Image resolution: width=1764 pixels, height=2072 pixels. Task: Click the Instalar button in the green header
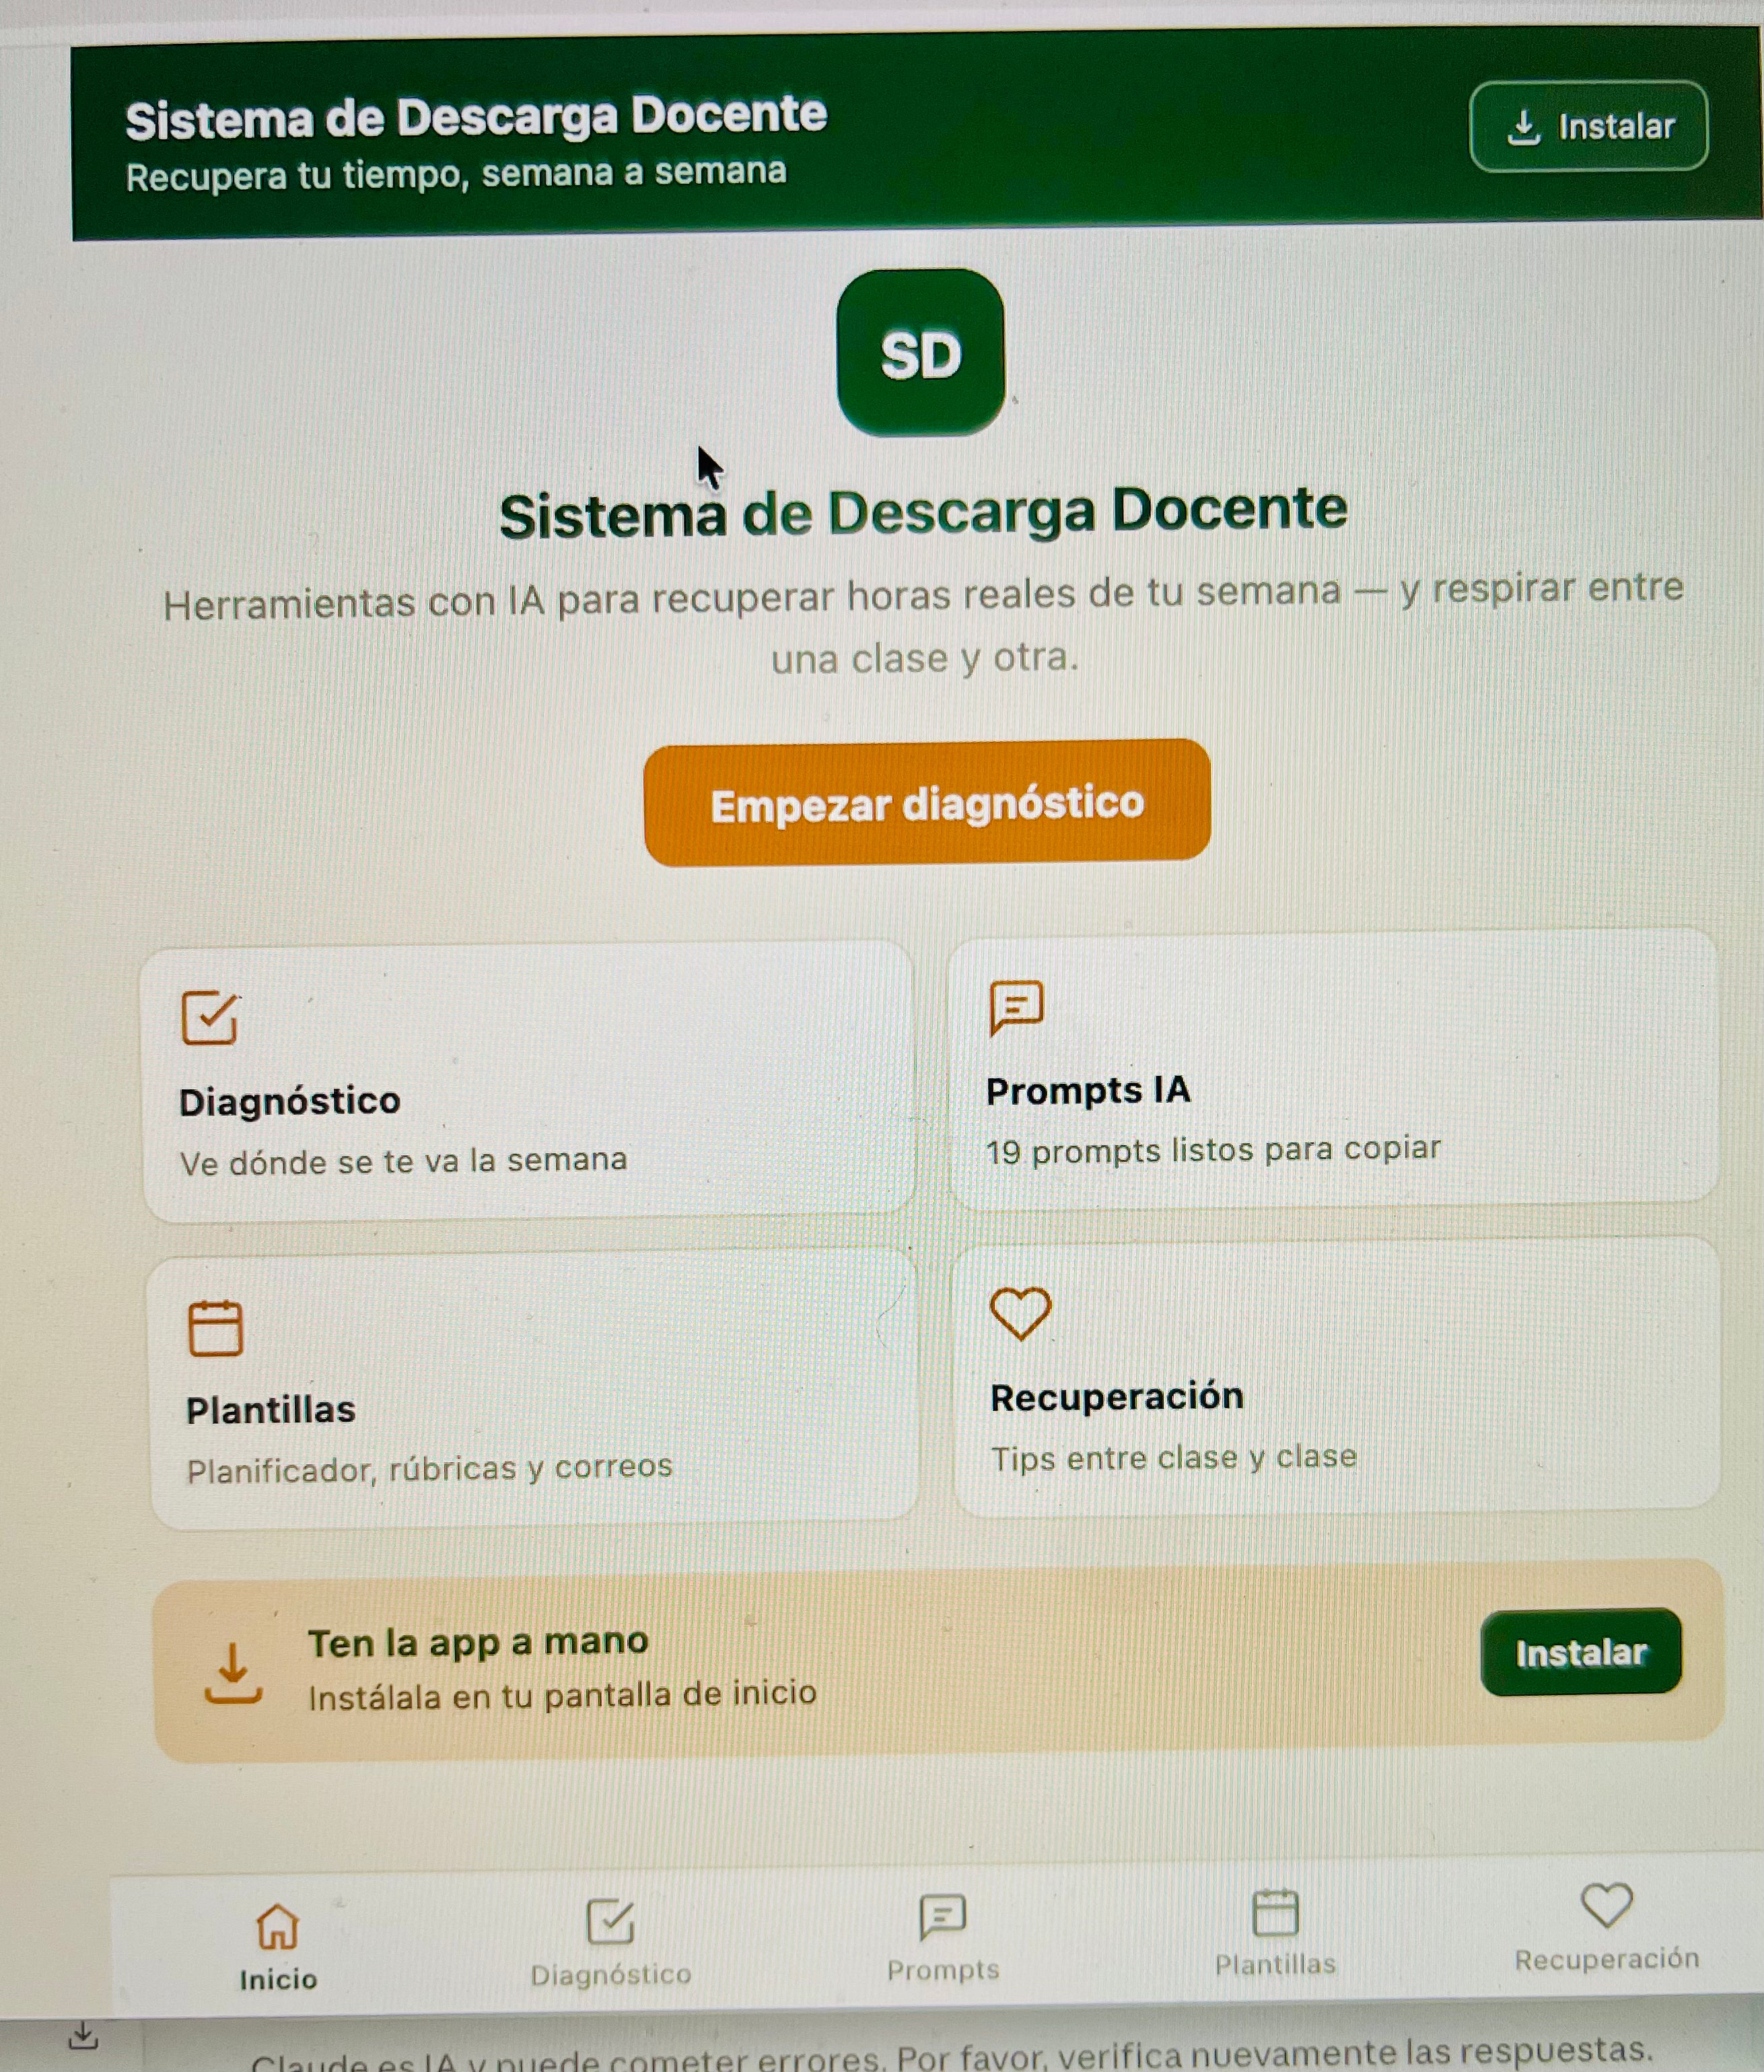click(1588, 127)
